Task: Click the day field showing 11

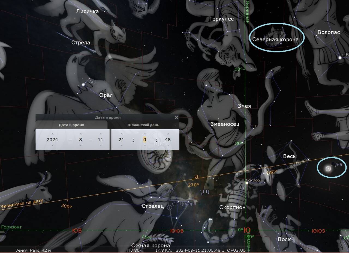Action: pos(101,140)
